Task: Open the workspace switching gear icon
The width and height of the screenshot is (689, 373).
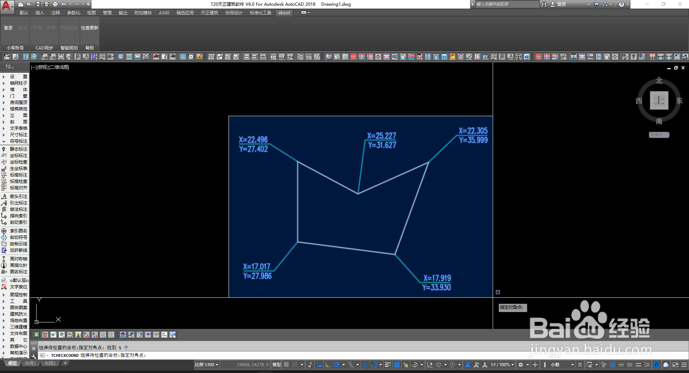Action: [x=521, y=365]
